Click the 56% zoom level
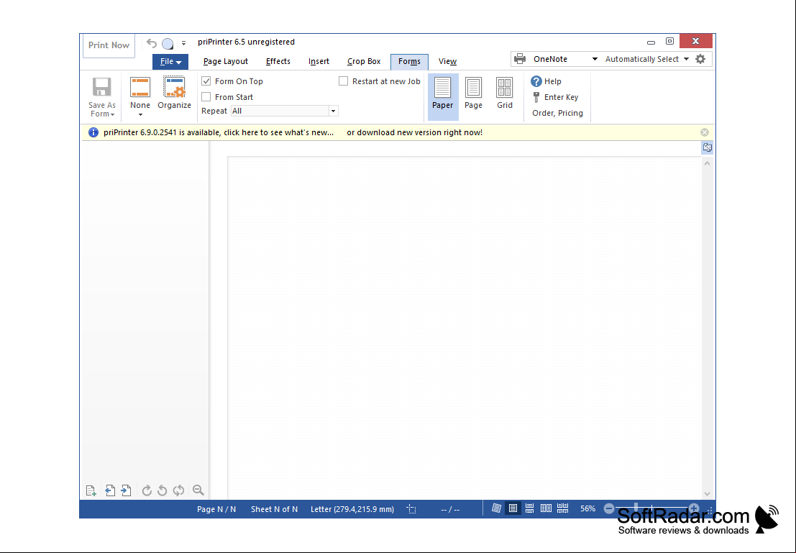The width and height of the screenshot is (796, 553). pyautogui.click(x=588, y=508)
